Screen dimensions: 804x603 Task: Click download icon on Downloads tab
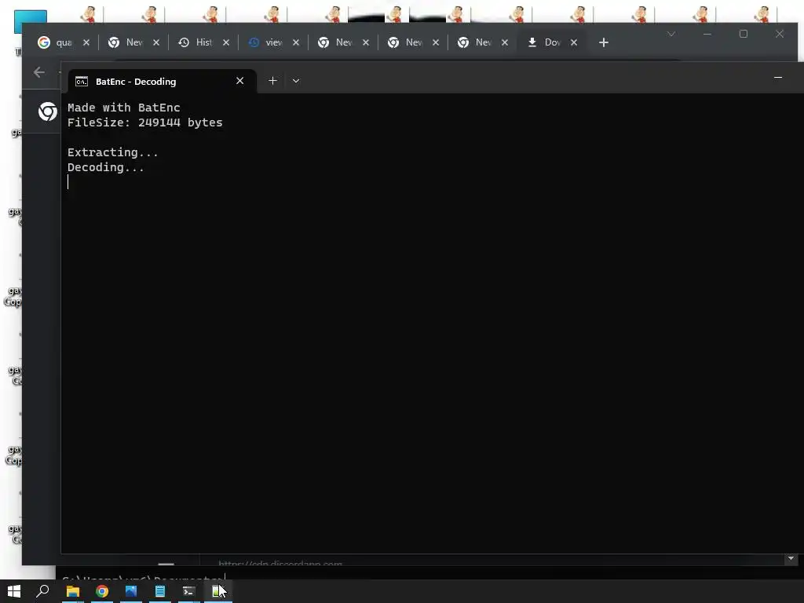pyautogui.click(x=532, y=42)
